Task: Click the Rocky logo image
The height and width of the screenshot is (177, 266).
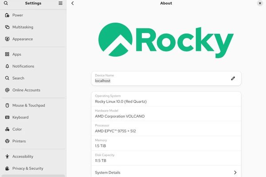Action: (166, 40)
